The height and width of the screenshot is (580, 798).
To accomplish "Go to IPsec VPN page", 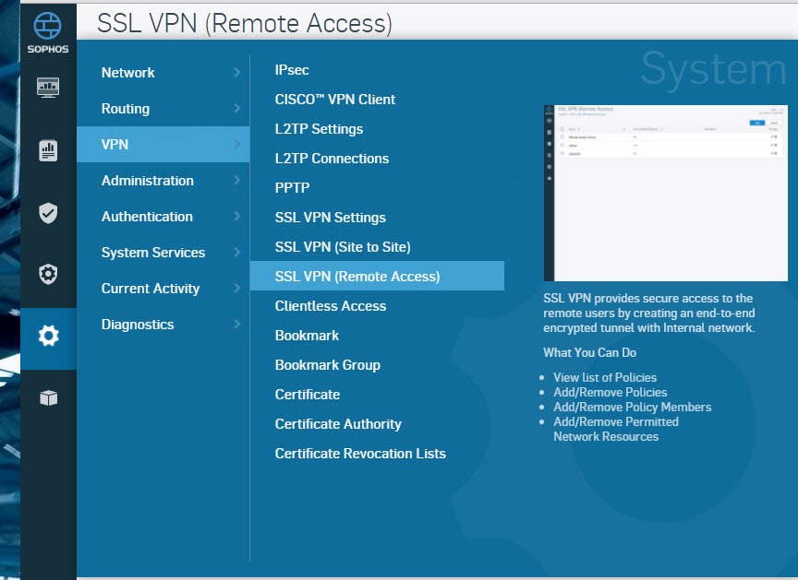I will coord(292,70).
